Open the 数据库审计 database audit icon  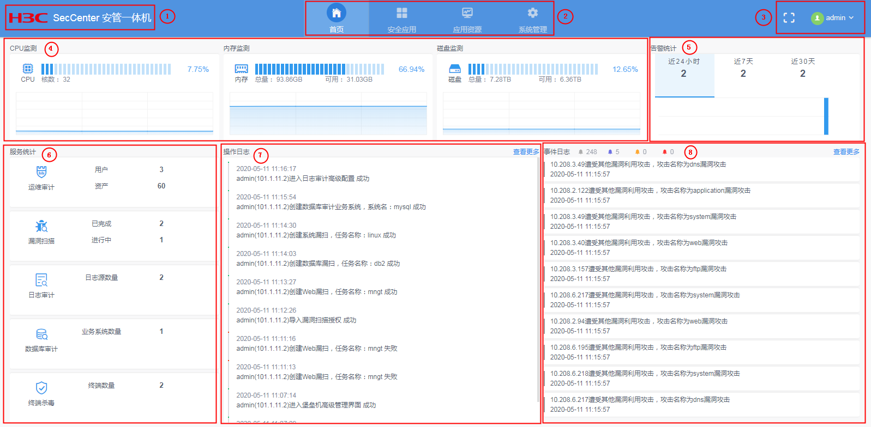[41, 334]
